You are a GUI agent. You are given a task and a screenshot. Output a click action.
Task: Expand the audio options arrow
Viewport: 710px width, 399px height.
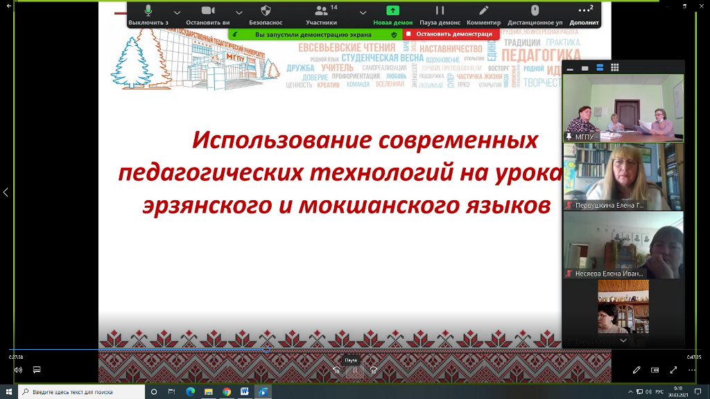(177, 12)
